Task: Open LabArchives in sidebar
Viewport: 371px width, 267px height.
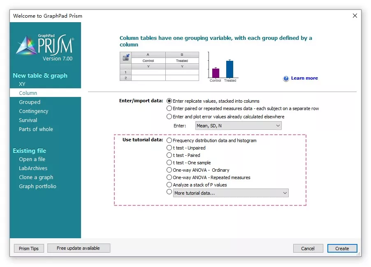Action: 33,168
